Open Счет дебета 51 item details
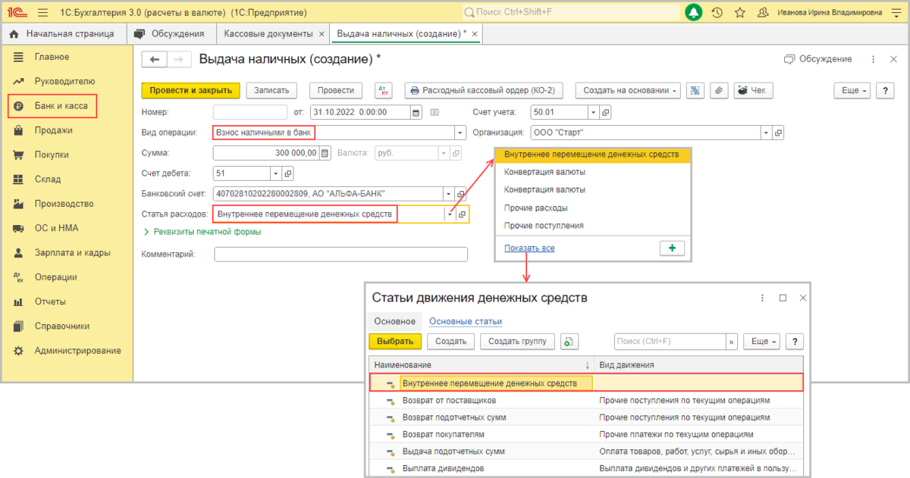Screen dimensions: 910x478 point(287,173)
